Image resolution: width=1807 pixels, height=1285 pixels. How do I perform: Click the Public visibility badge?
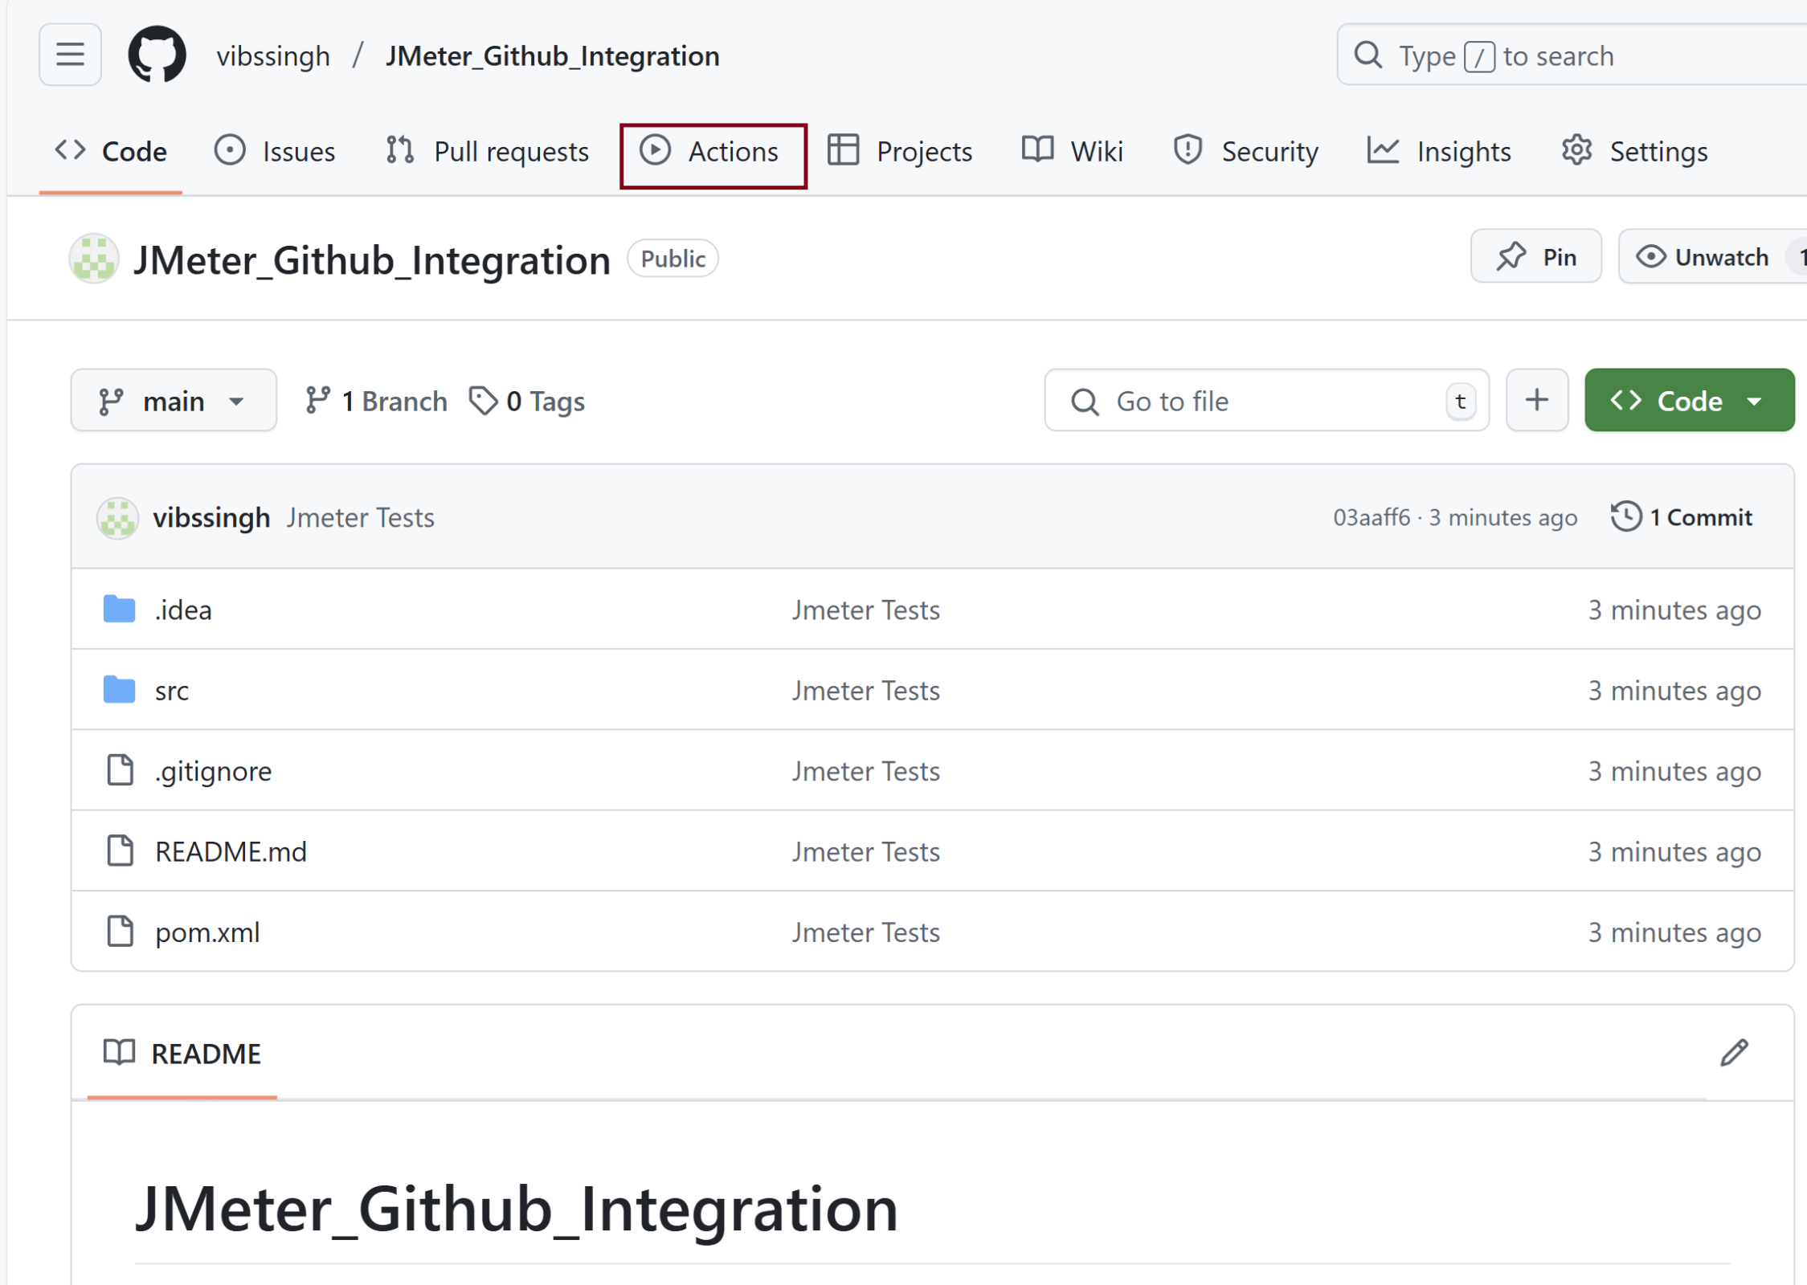pos(673,259)
